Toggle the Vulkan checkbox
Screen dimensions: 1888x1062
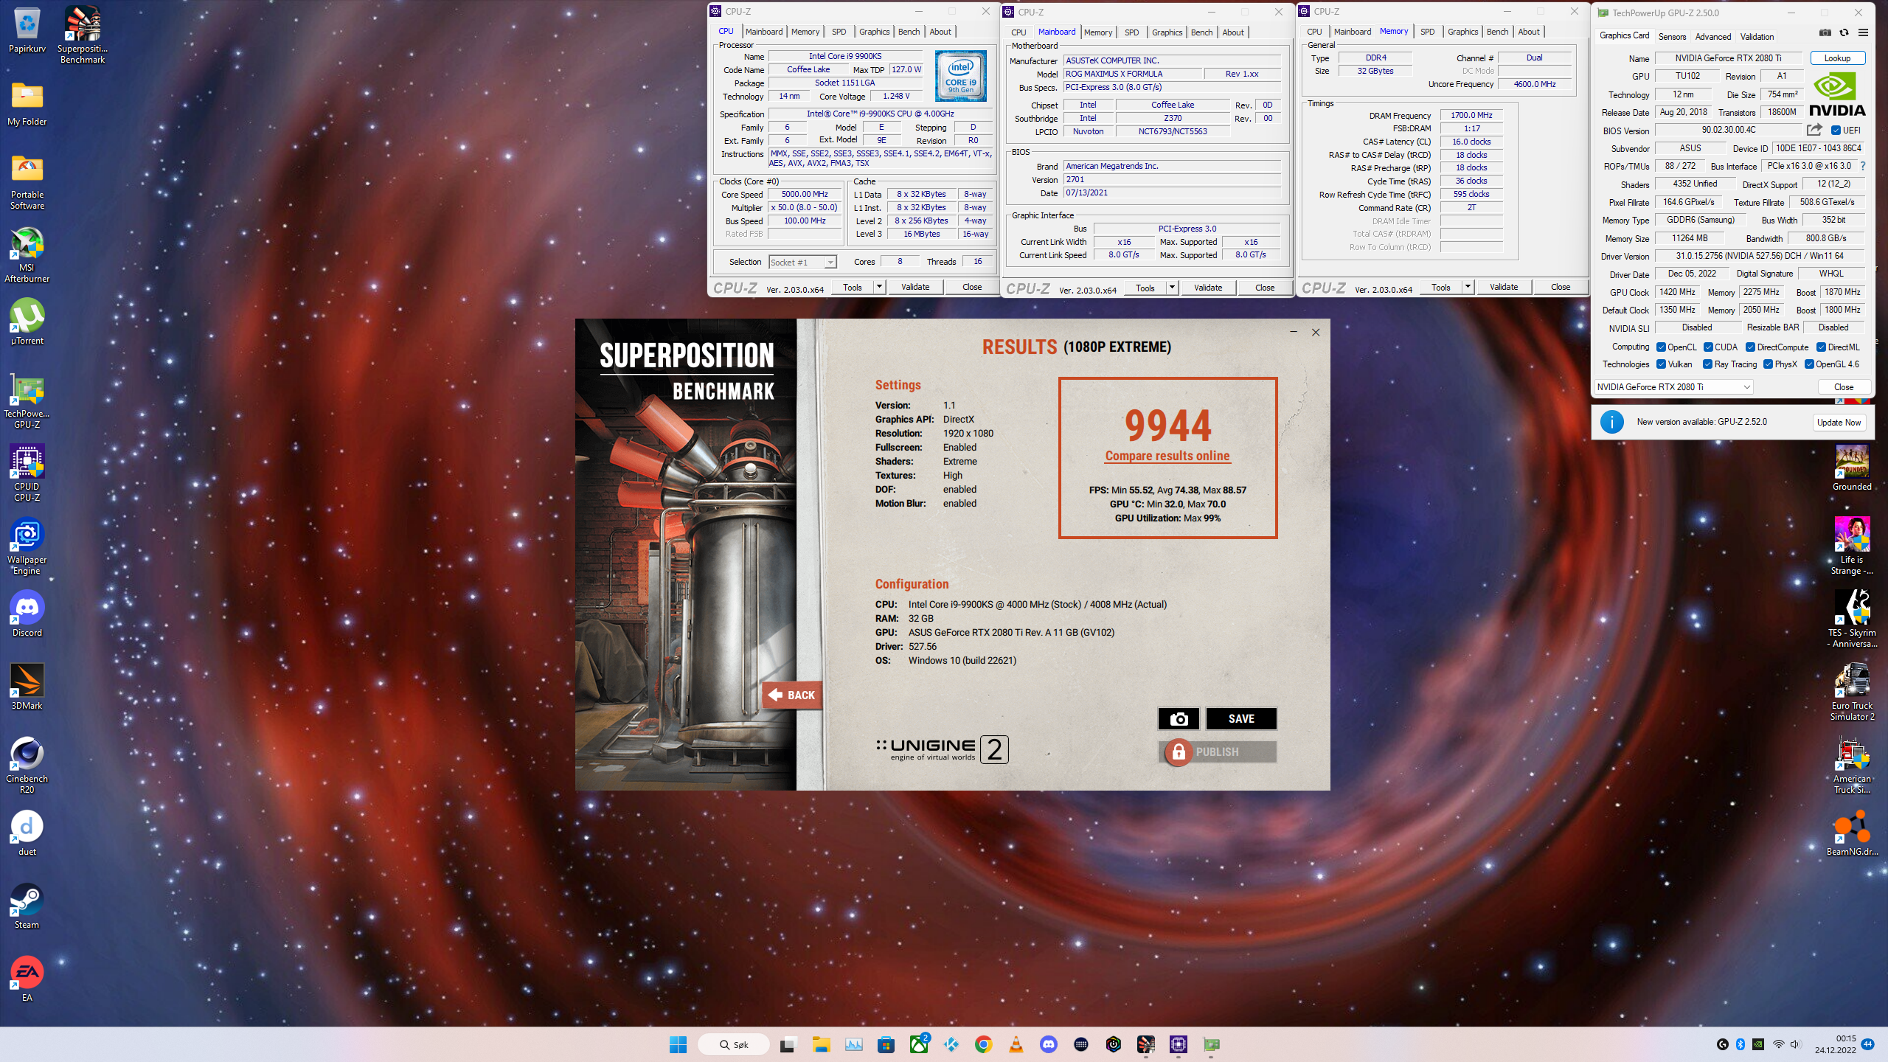(1661, 364)
